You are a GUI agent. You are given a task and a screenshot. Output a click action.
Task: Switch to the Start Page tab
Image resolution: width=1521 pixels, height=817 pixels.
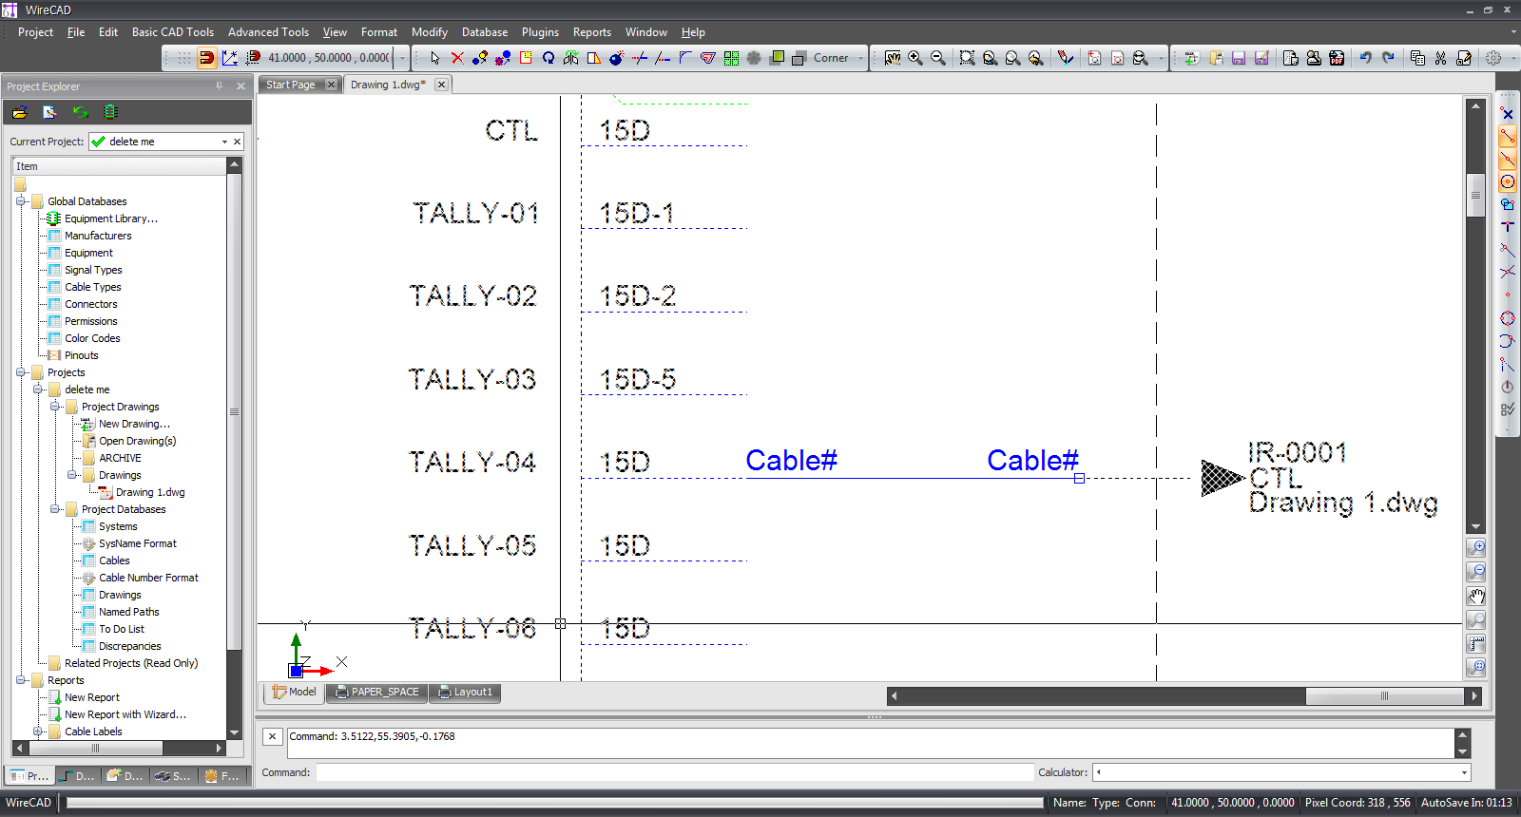[x=291, y=85]
